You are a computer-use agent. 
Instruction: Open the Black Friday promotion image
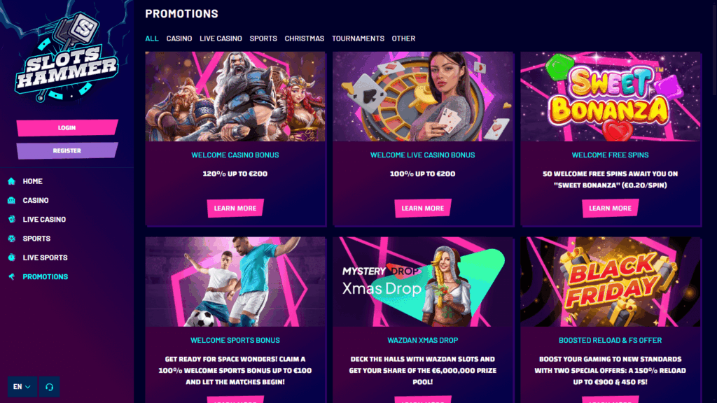tap(611, 281)
